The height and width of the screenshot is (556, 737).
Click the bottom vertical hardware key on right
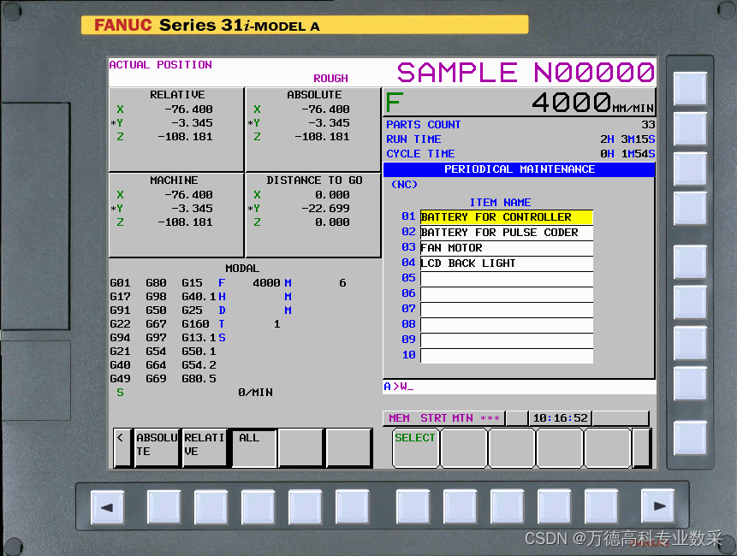click(690, 438)
